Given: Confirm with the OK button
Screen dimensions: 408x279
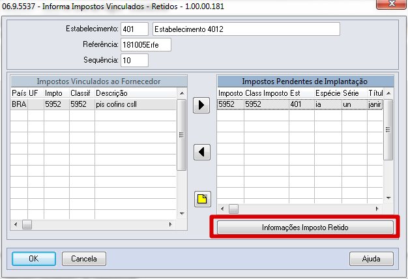Looking at the screenshot, I should [34, 259].
